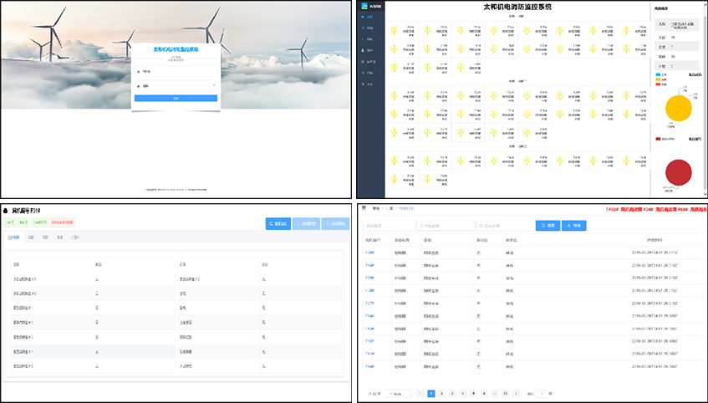Click the home icon in dark sidebar

click(x=364, y=17)
